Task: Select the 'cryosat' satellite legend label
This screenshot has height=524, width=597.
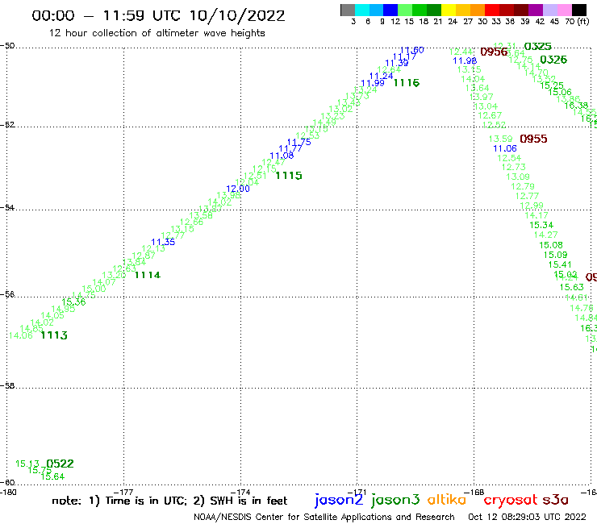Action: click(x=510, y=500)
